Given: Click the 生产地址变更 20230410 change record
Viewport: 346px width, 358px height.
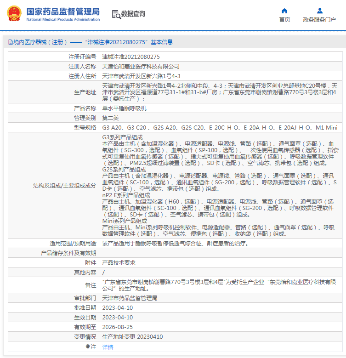Looking at the screenshot, I should coord(132,337).
